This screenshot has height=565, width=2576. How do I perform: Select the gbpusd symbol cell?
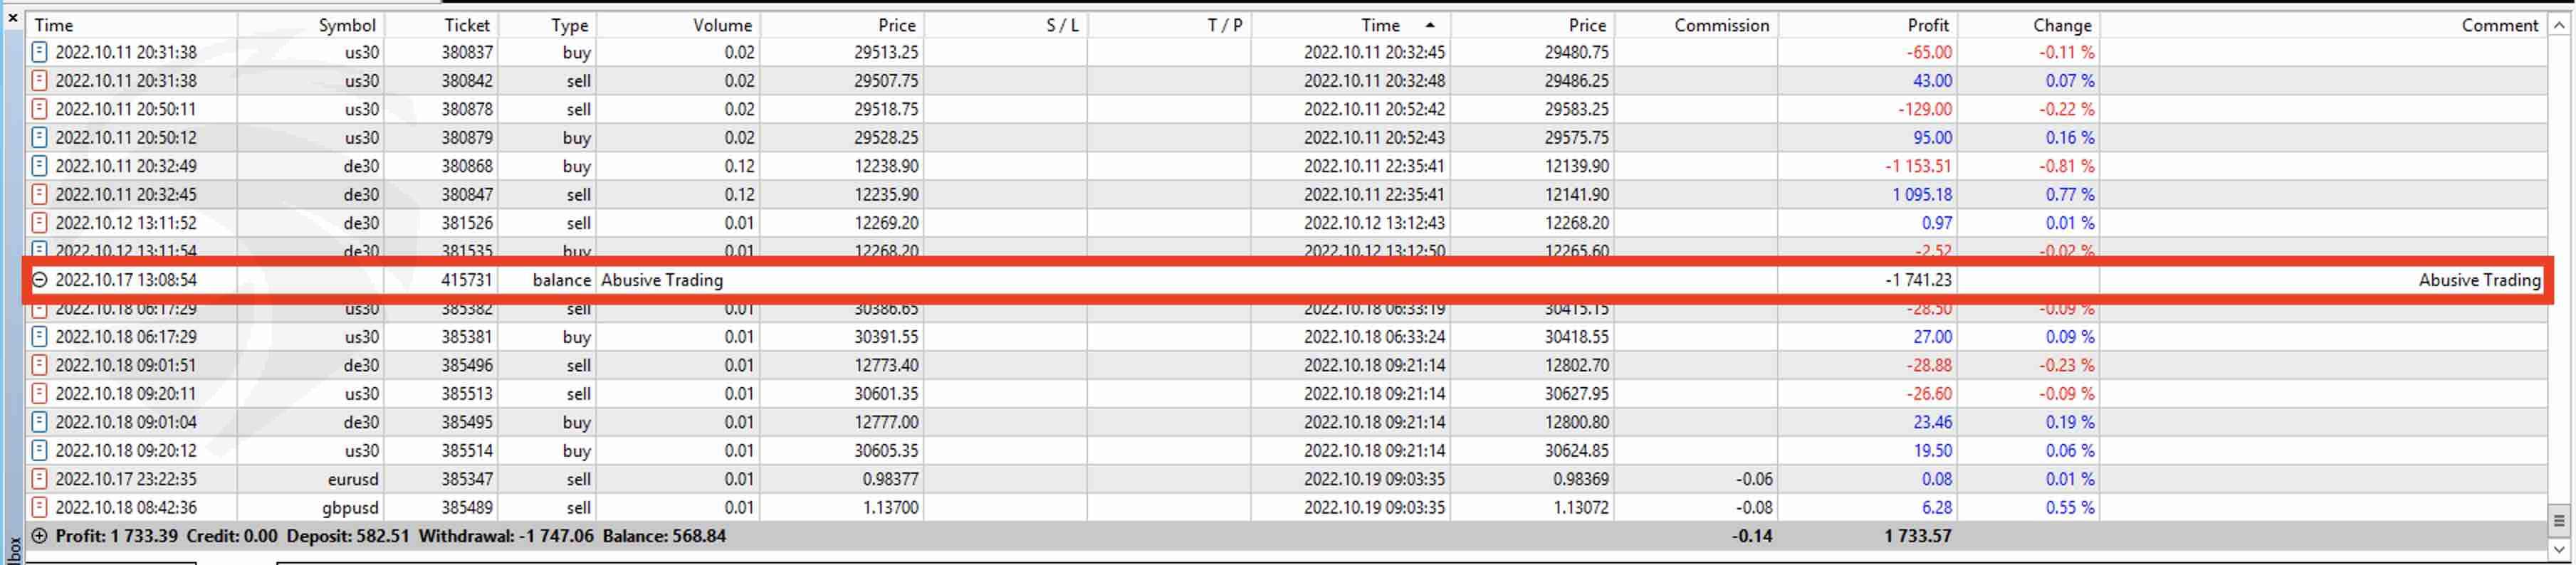point(350,508)
